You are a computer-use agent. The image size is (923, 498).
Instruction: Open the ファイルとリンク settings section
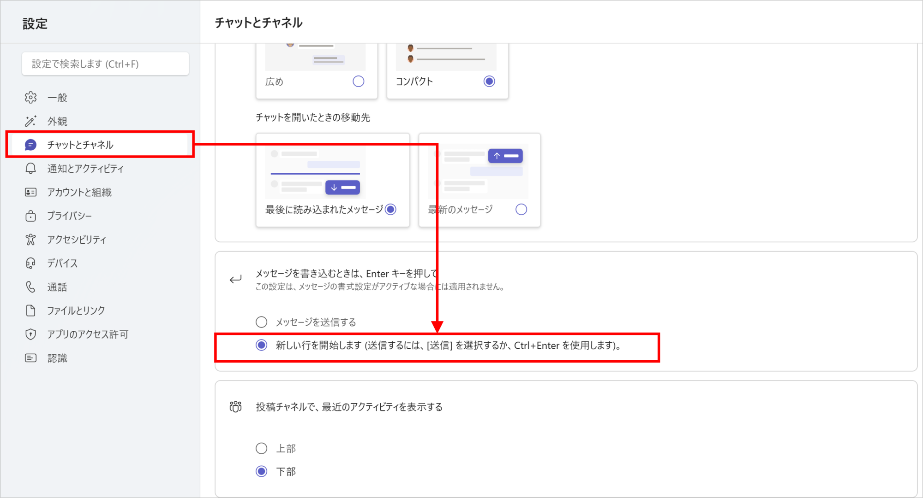coord(76,311)
